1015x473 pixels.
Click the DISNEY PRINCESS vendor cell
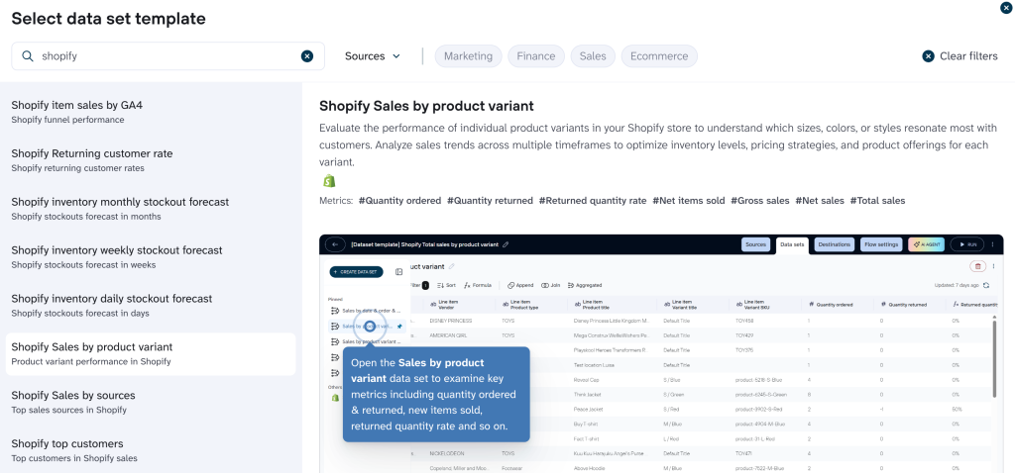(451, 321)
